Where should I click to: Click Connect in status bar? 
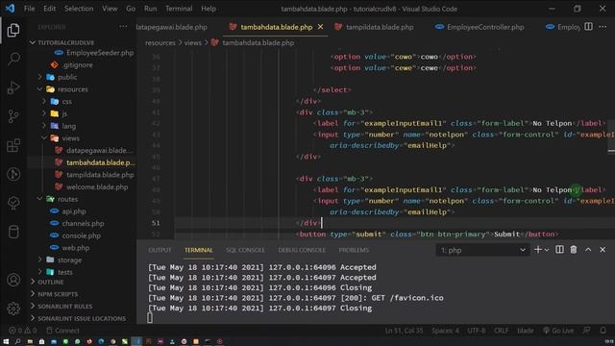pyautogui.click(x=62, y=331)
